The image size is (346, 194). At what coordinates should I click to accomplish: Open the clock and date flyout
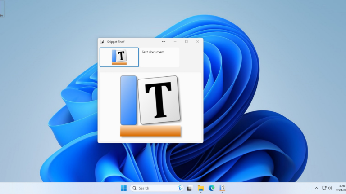click(x=341, y=188)
